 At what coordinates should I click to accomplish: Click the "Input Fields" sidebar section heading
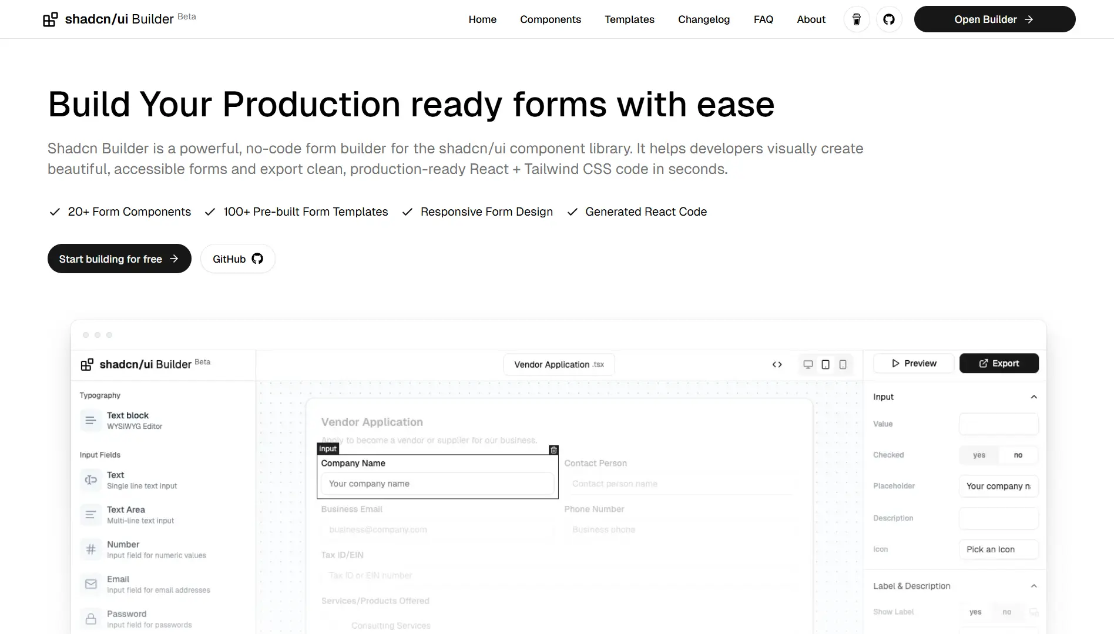[100, 455]
